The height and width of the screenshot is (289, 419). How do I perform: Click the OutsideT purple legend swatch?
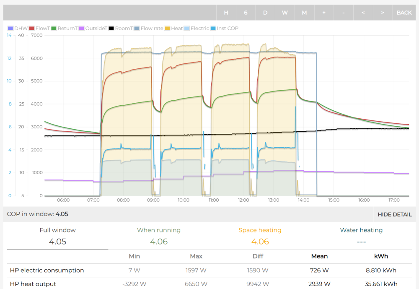[82, 29]
